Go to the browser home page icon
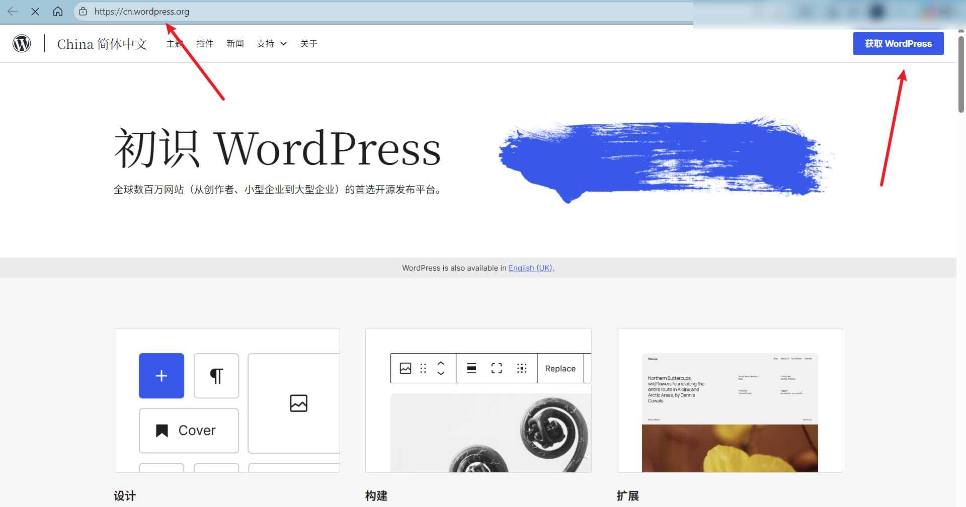966x507 pixels. coord(58,11)
